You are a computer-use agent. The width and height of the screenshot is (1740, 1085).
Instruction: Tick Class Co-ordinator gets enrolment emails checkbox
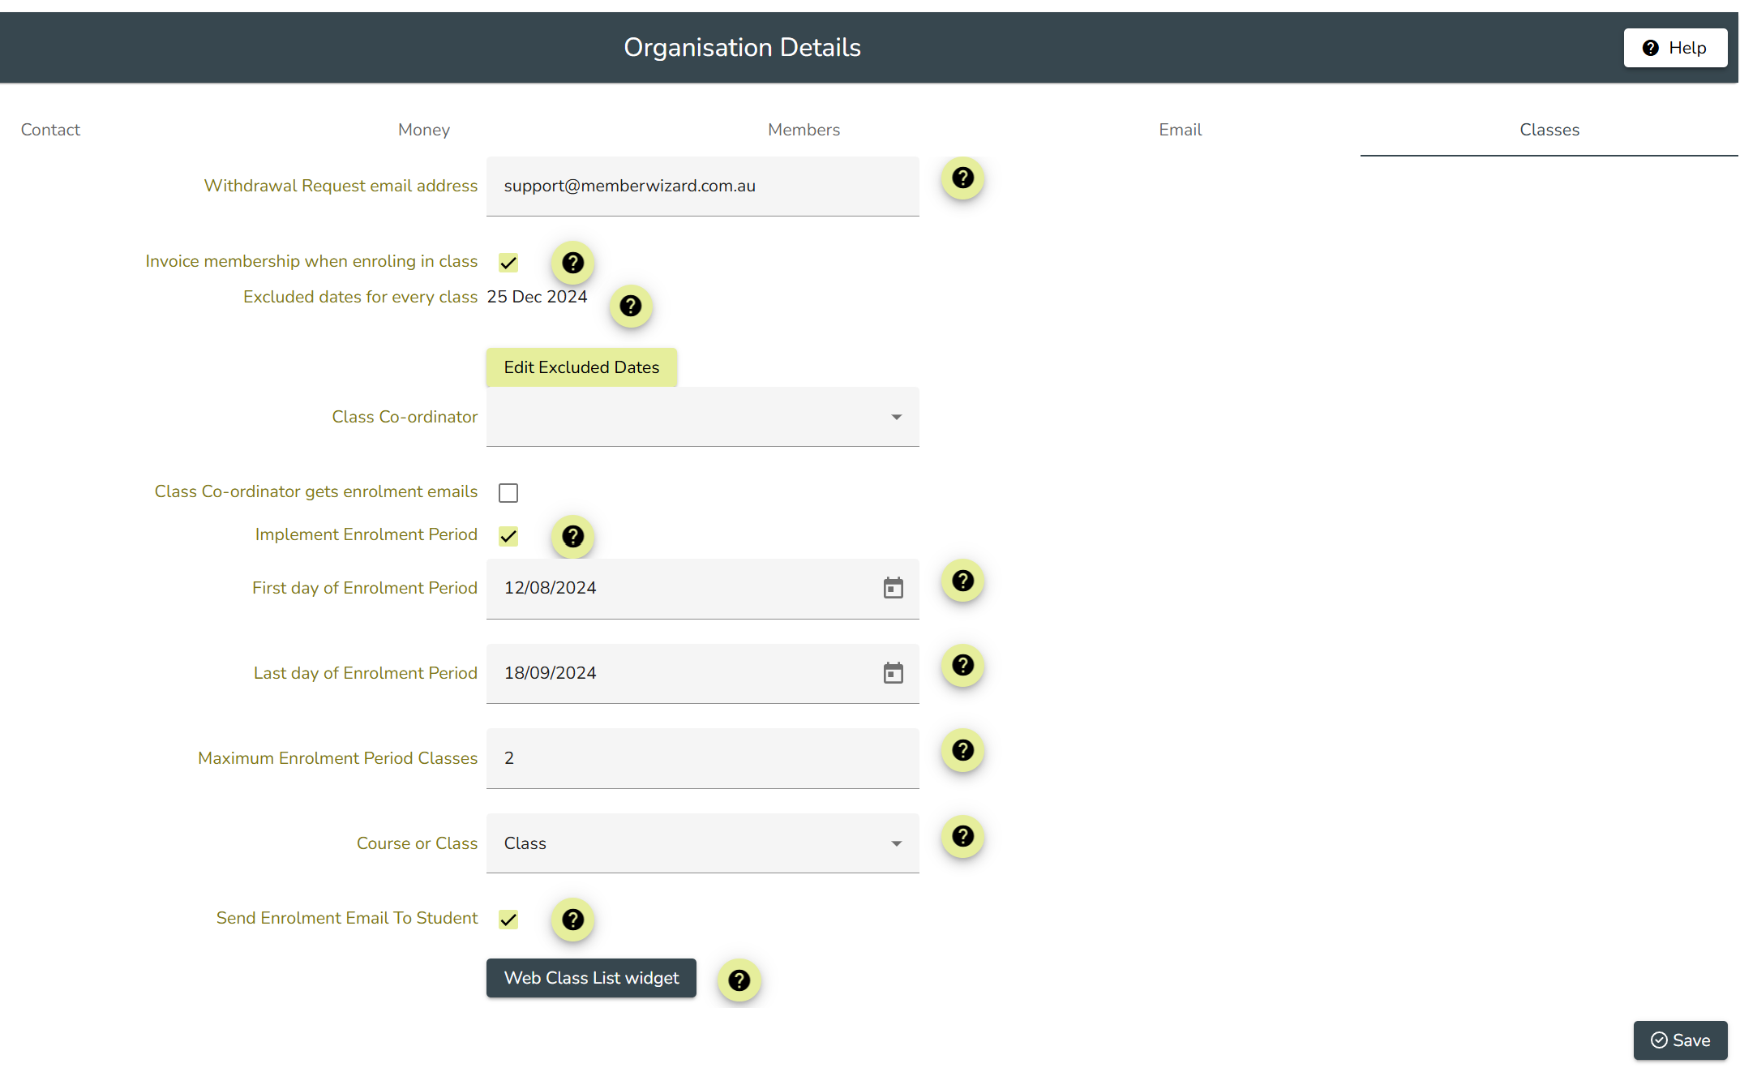[x=508, y=493]
